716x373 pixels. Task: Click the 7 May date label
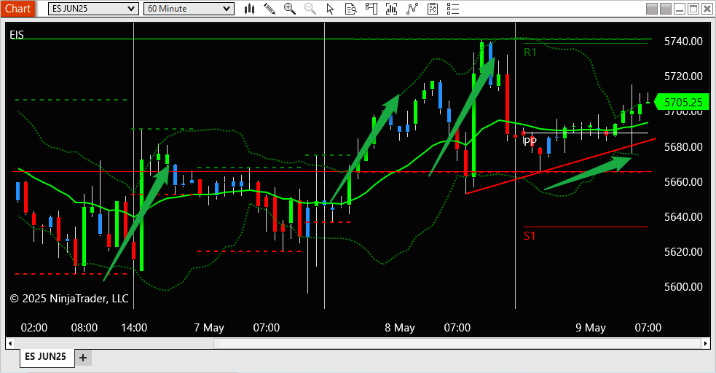point(208,328)
